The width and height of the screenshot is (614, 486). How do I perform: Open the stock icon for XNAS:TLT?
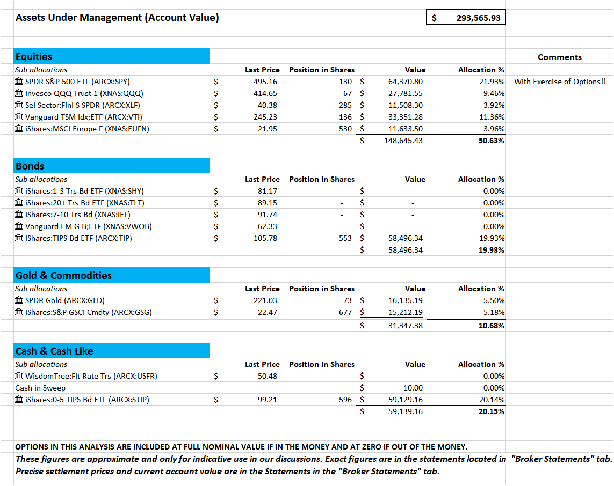tap(19, 203)
